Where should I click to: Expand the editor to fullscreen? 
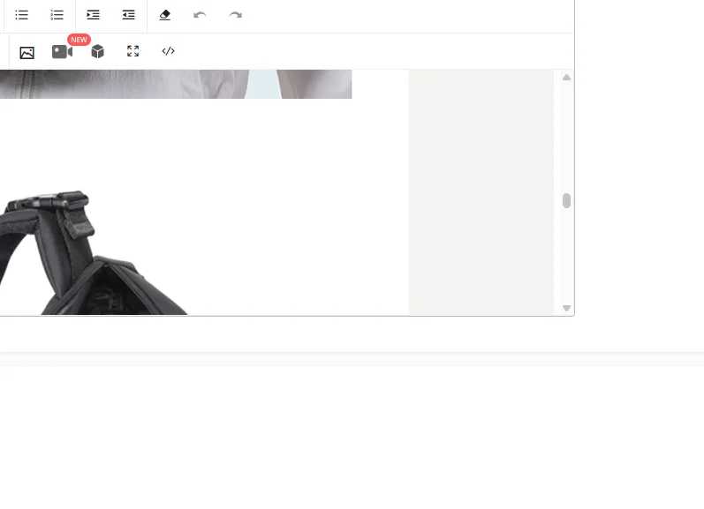[x=132, y=51]
